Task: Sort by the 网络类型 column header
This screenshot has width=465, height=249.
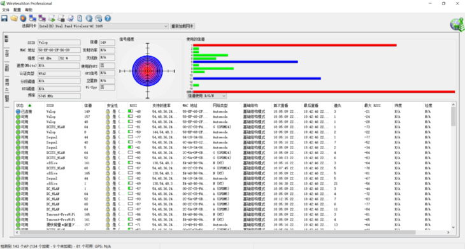Action: click(x=226, y=105)
